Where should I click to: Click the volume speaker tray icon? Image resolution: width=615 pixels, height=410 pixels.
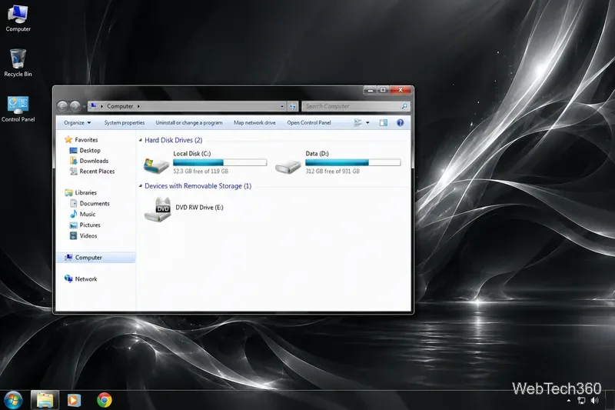594,400
